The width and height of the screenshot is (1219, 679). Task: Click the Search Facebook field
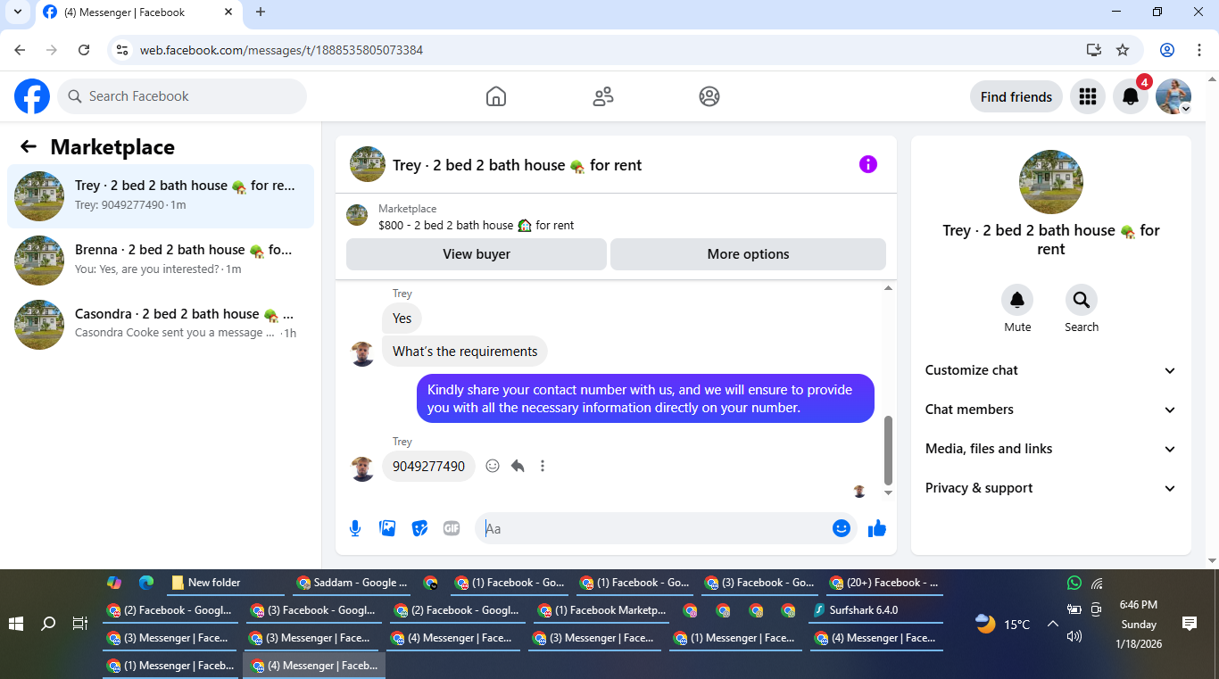pyautogui.click(x=182, y=96)
